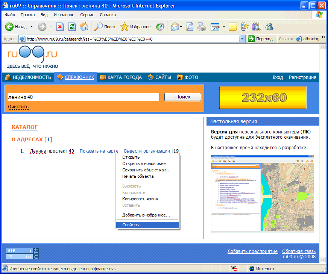Screen dimensions: 328x274
Task: Open the Добавить предприятие link
Action: click(x=252, y=251)
